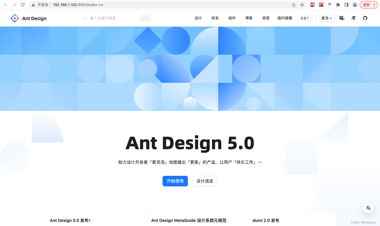Click the 设计语言 button
The height and width of the screenshot is (226, 380).
pyautogui.click(x=205, y=181)
